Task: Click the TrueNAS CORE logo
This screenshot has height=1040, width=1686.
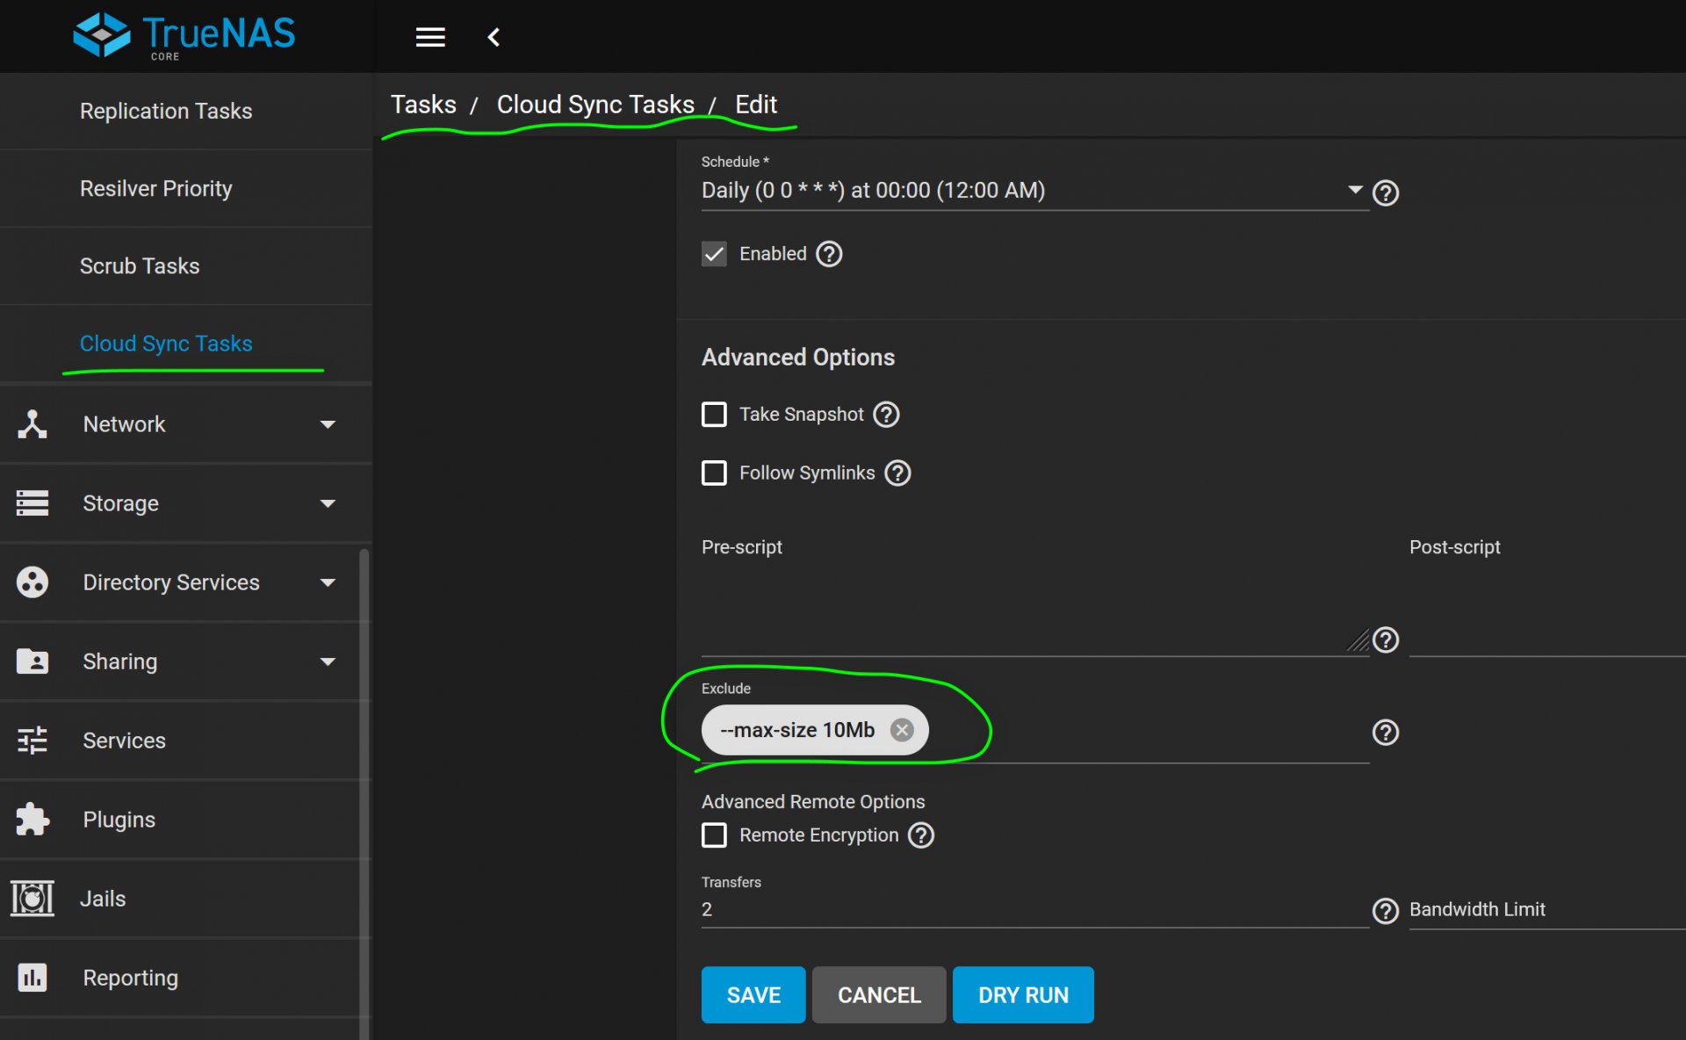Action: [x=184, y=36]
